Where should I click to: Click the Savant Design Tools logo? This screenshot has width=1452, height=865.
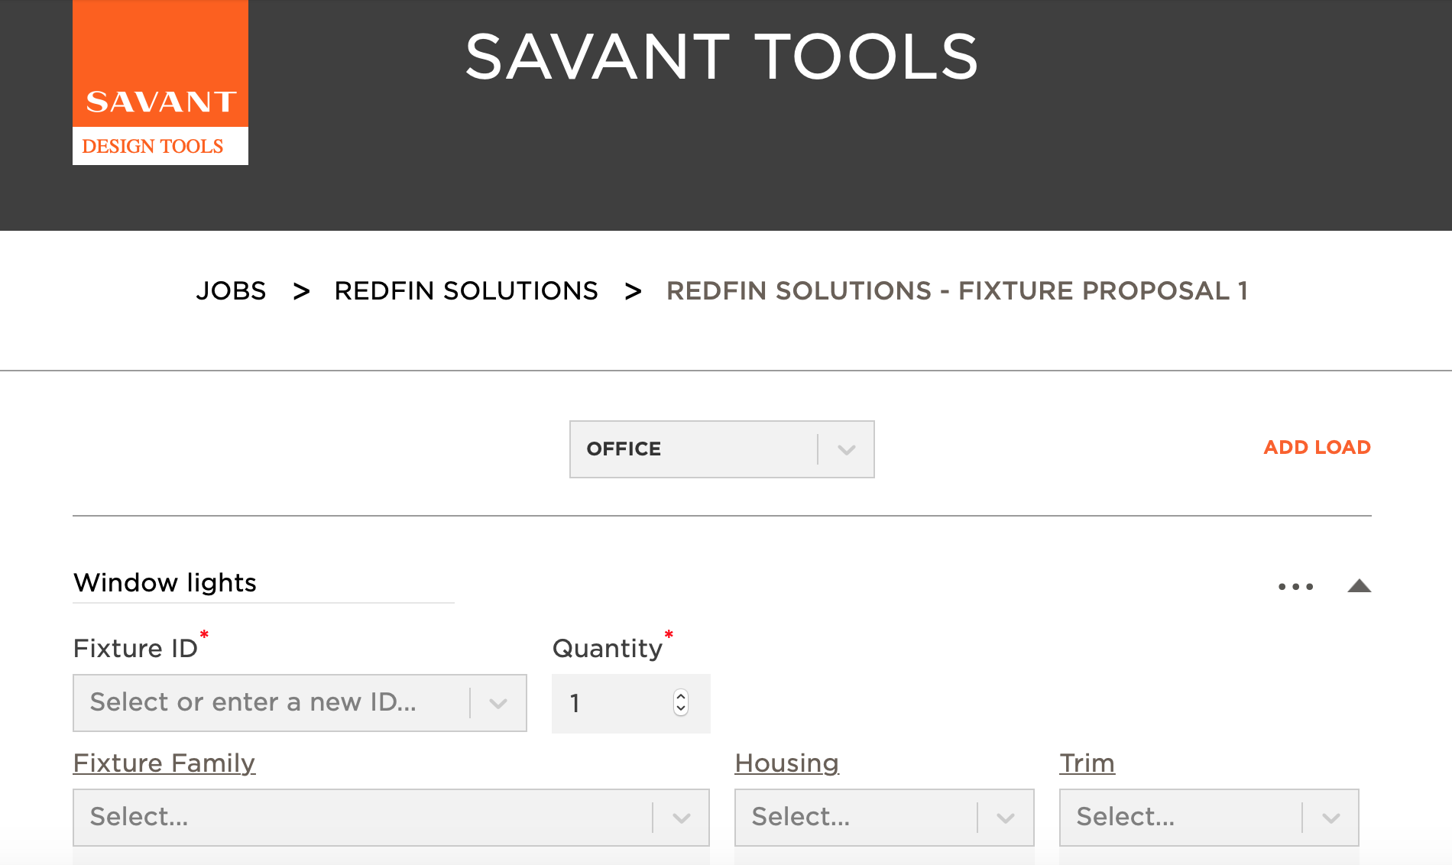(x=160, y=82)
